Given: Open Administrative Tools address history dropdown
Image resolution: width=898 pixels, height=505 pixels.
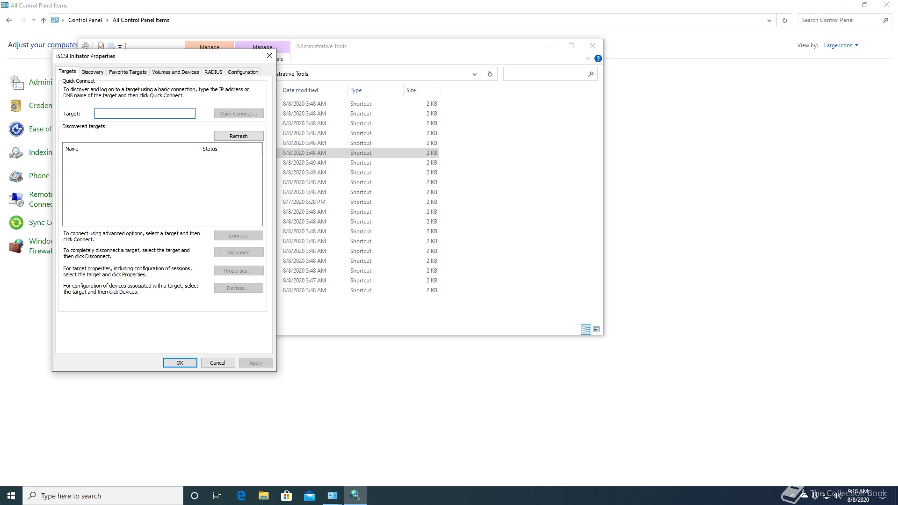Looking at the screenshot, I should [474, 74].
